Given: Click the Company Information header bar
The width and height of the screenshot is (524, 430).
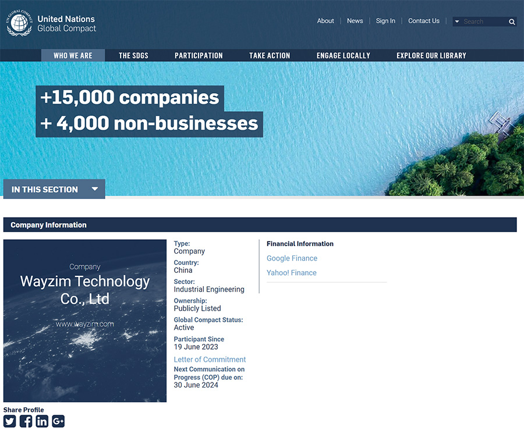Looking at the screenshot, I should (x=260, y=225).
